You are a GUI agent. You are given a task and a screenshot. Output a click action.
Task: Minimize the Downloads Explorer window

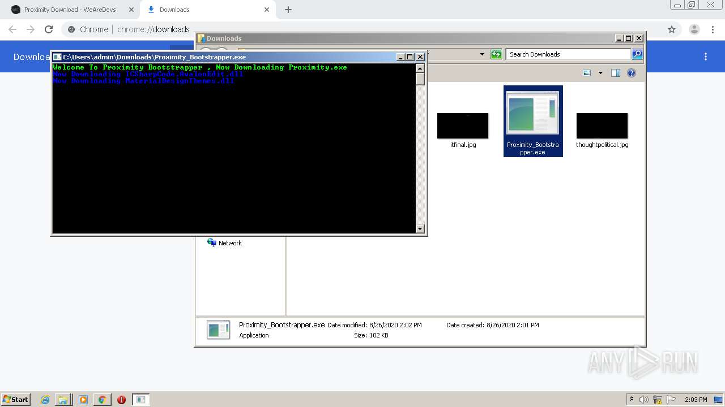[620, 38]
